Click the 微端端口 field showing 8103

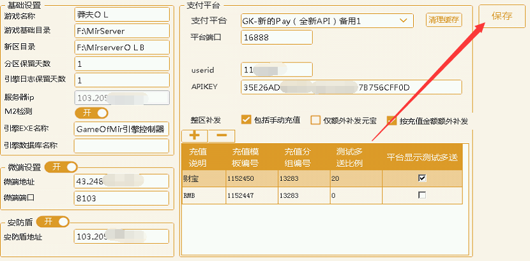click(x=121, y=198)
